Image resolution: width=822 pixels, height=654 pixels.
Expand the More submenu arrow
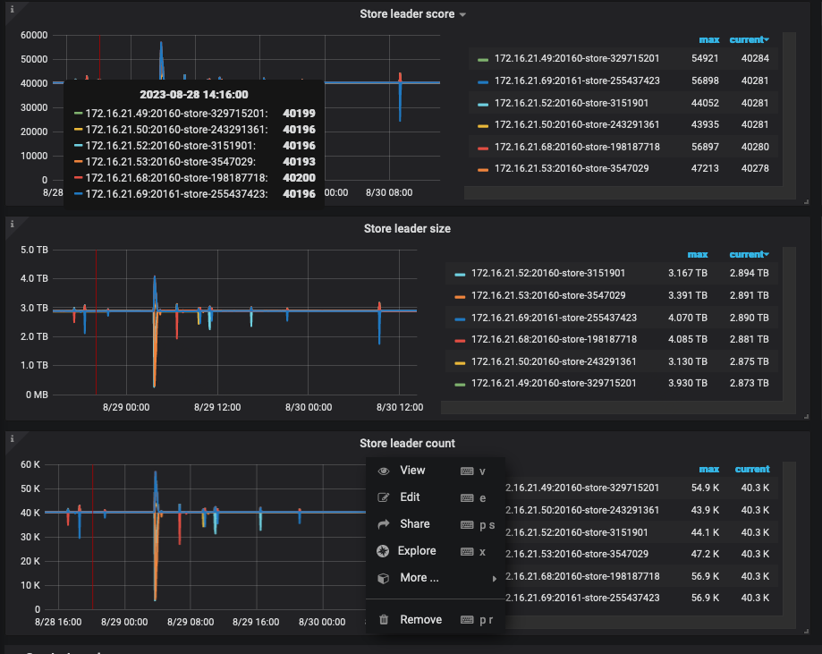[x=494, y=579]
